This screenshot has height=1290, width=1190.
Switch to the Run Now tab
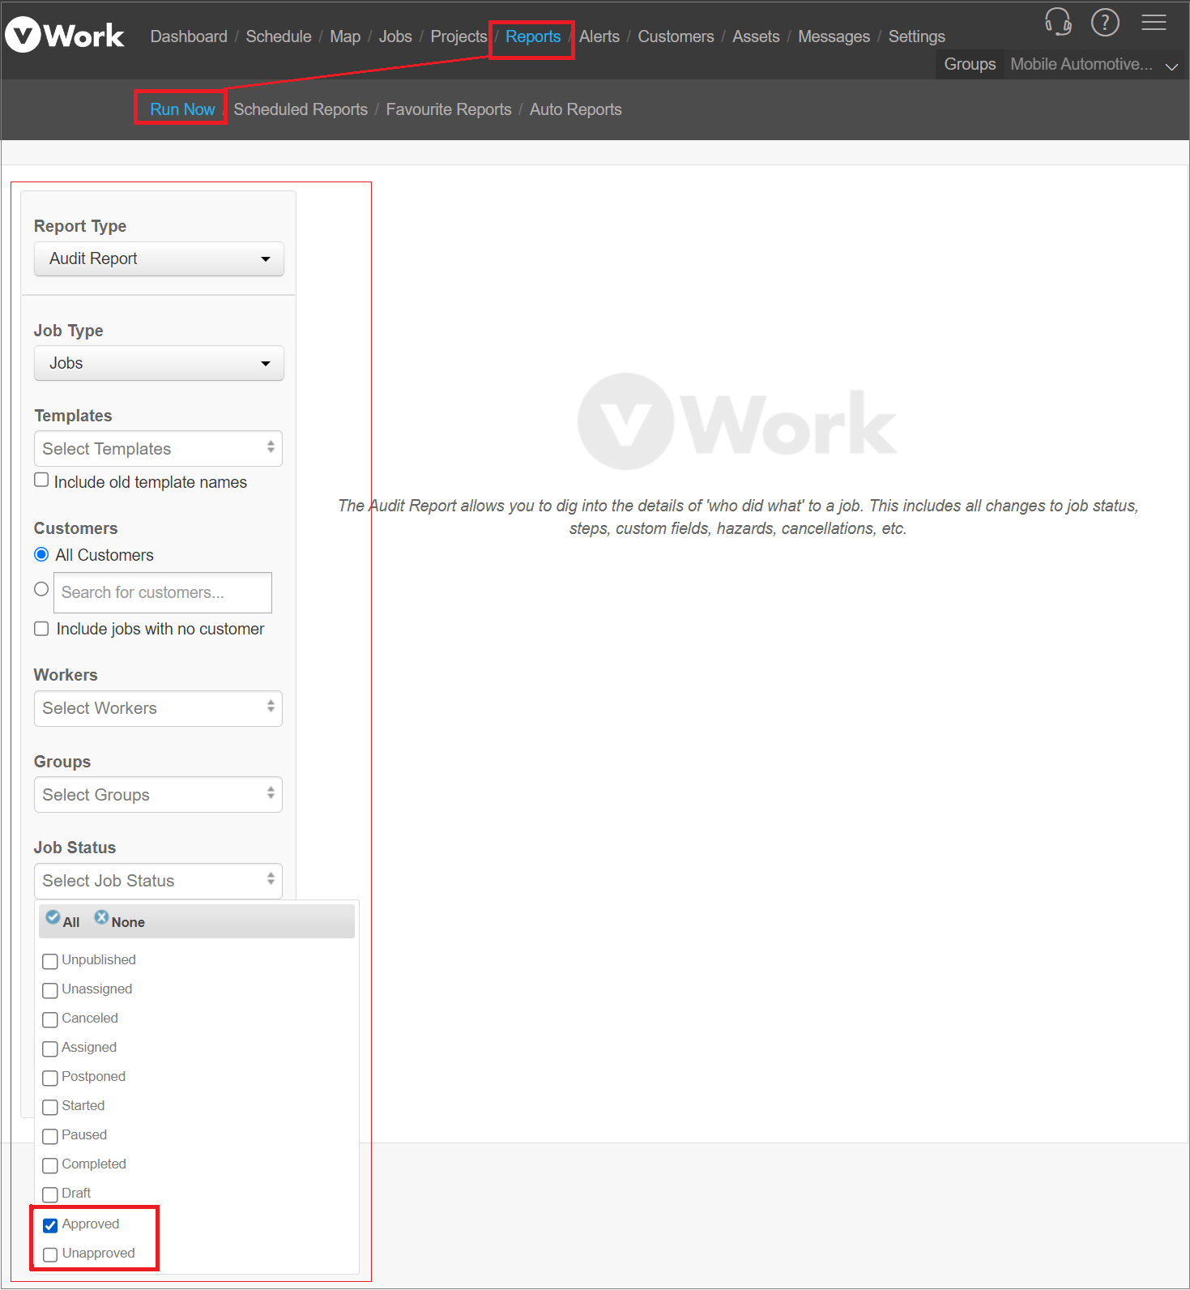point(182,109)
